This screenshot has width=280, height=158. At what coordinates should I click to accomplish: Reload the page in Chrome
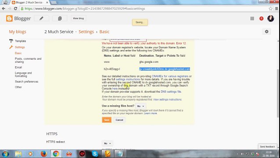pyautogui.click(x=15, y=9)
